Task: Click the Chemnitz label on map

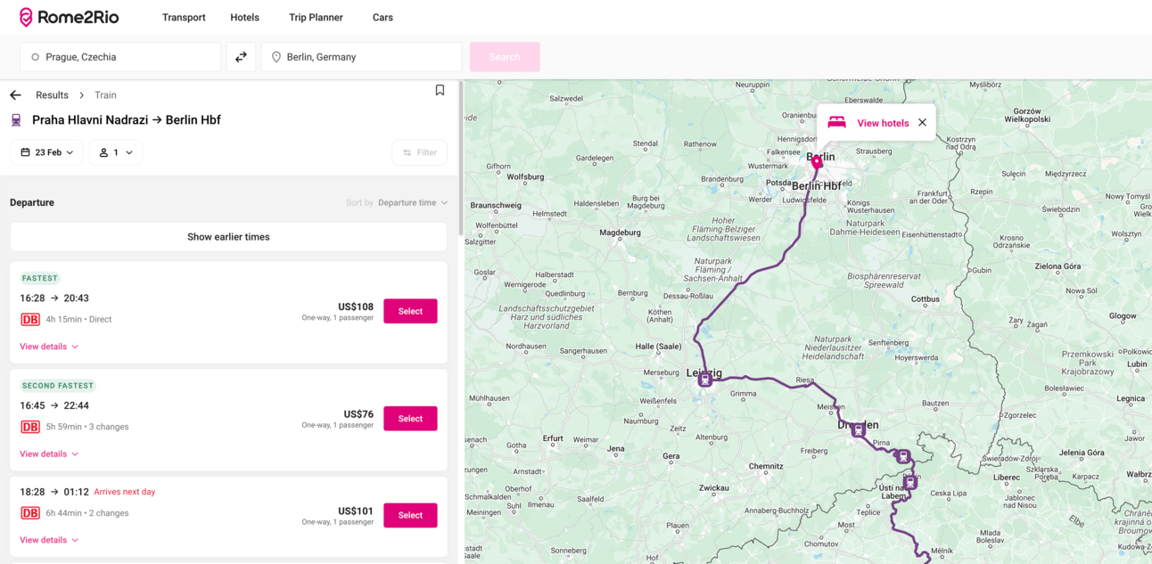Action: pyautogui.click(x=766, y=466)
